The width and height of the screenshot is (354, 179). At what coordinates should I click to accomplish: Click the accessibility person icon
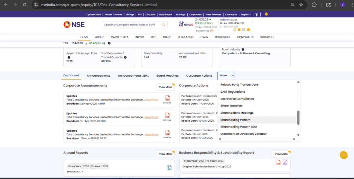click(x=257, y=15)
